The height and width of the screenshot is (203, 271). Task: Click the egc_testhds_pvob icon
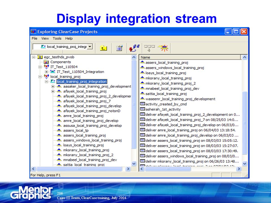click(40, 57)
